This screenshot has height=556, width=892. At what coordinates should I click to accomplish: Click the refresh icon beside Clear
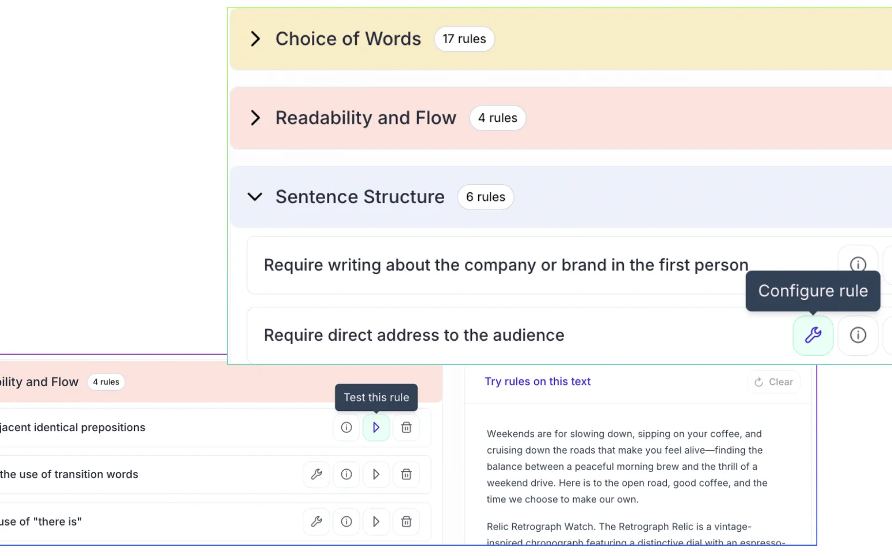(x=758, y=382)
